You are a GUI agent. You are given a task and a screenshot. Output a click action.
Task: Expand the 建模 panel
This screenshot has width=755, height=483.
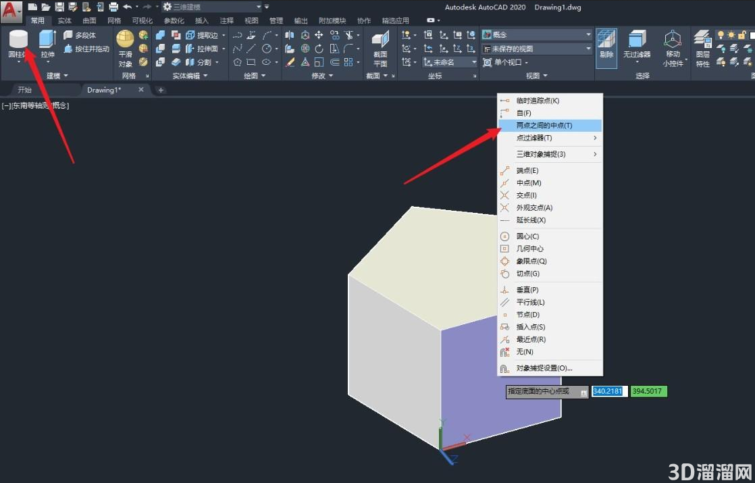point(57,76)
